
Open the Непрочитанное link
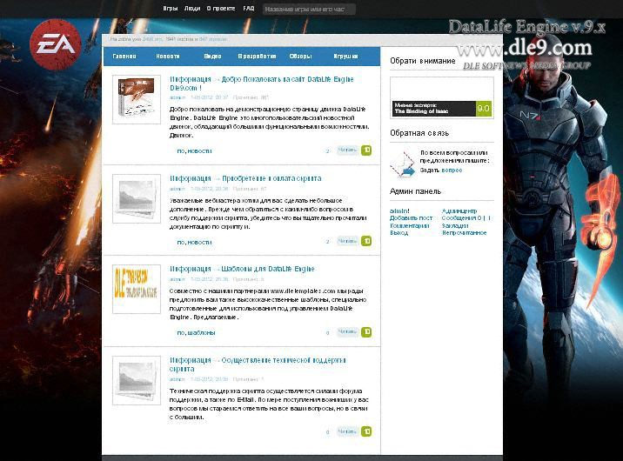pos(464,233)
